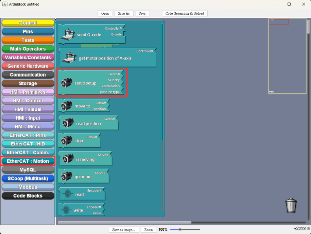This screenshot has height=234, width=311.
Task: Click the servo motor icon on go home block
Action: pos(67,176)
